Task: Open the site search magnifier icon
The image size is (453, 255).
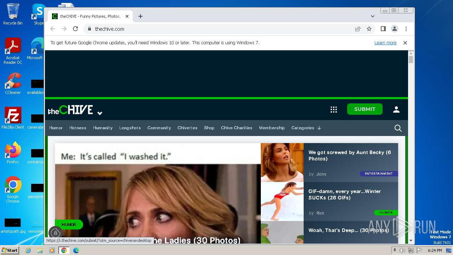Action: click(x=398, y=128)
